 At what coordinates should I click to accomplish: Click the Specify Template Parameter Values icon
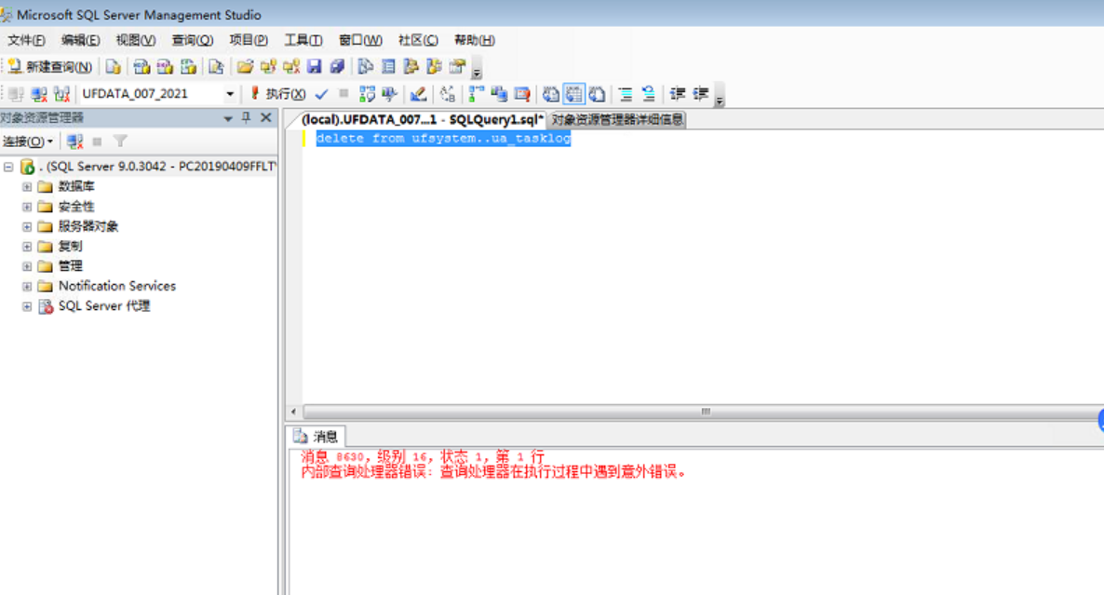tap(447, 94)
